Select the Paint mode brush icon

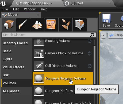point(23,25)
